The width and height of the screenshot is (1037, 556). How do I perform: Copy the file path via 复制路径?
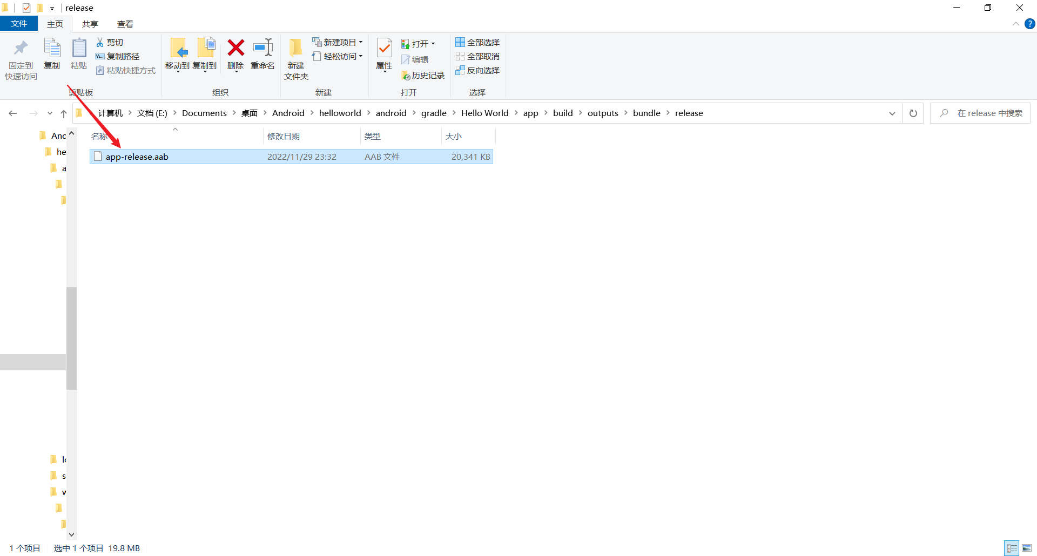(118, 56)
